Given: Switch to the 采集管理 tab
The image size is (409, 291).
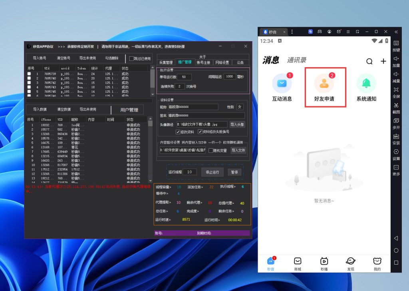Looking at the screenshot, I should tap(166, 62).
